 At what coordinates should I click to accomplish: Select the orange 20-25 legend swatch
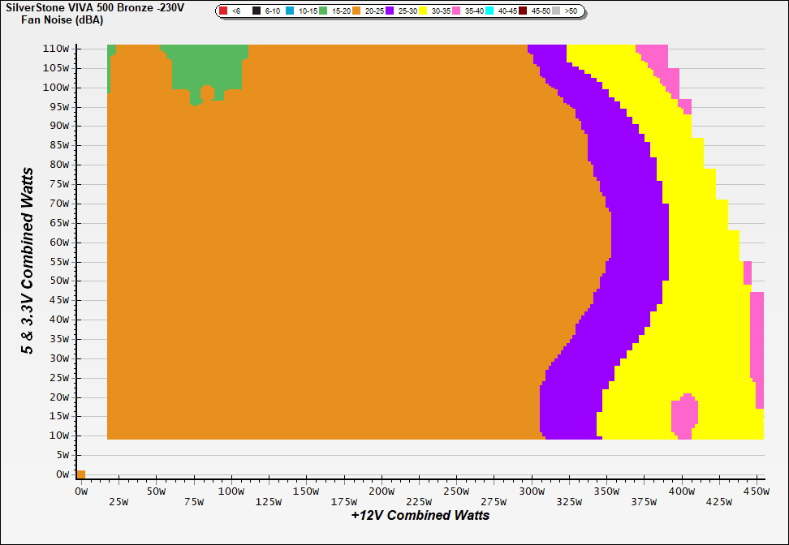pyautogui.click(x=356, y=11)
